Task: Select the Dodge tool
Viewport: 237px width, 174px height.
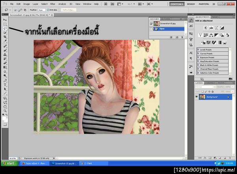Action: [5, 76]
